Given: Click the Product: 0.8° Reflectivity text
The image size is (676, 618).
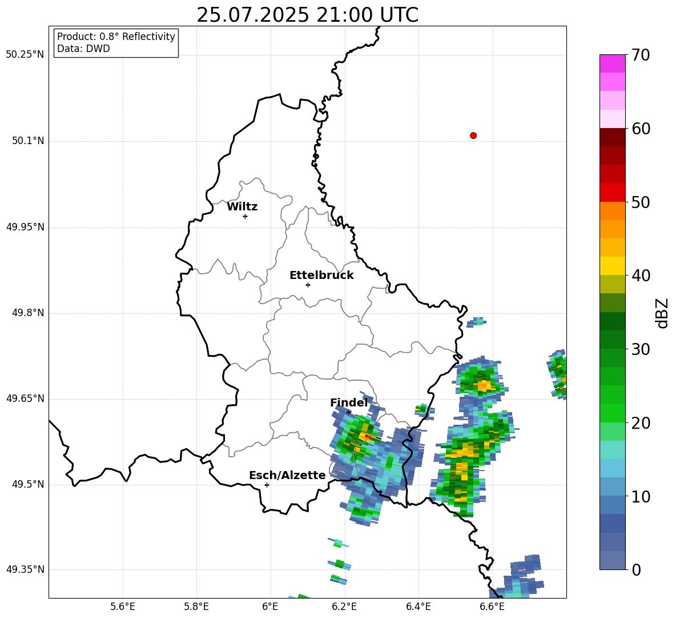Looking at the screenshot, I should 116,37.
